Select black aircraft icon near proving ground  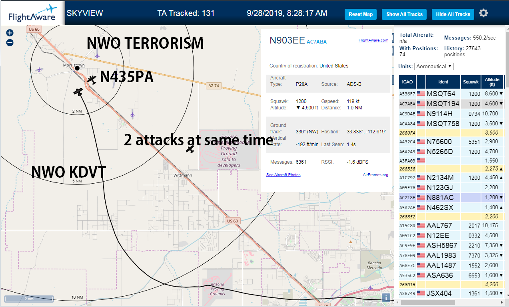click(x=190, y=149)
